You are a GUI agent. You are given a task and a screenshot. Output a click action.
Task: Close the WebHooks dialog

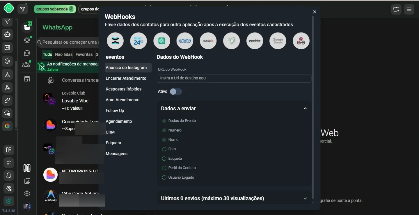[315, 12]
